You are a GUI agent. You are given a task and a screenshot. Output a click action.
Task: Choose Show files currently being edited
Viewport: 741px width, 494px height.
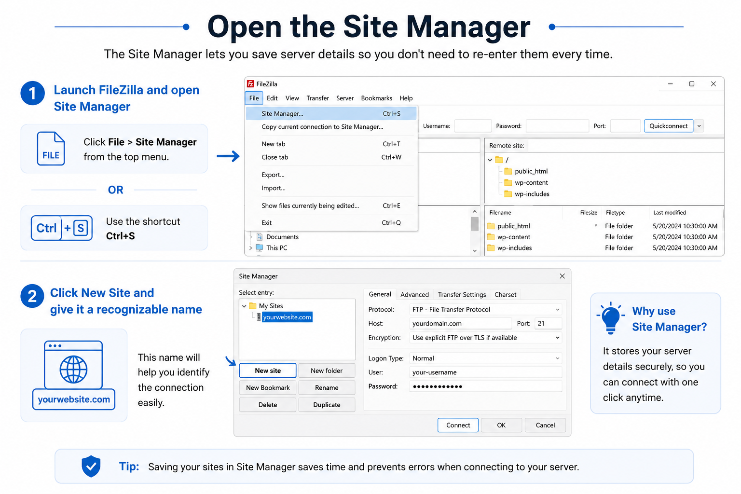(331, 206)
